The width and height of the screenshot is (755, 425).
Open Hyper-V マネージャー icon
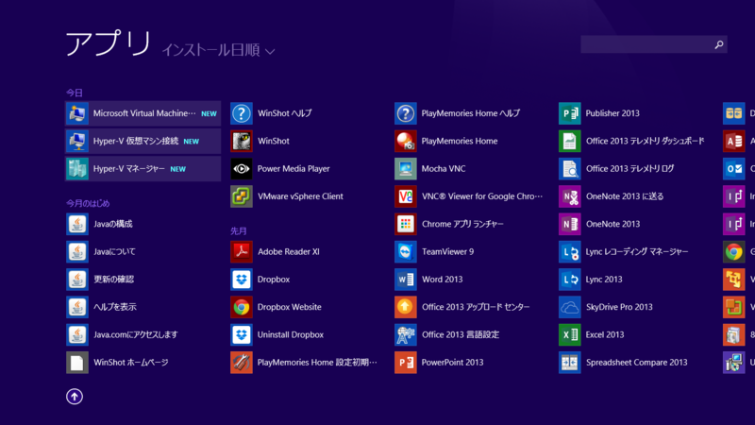coord(77,169)
